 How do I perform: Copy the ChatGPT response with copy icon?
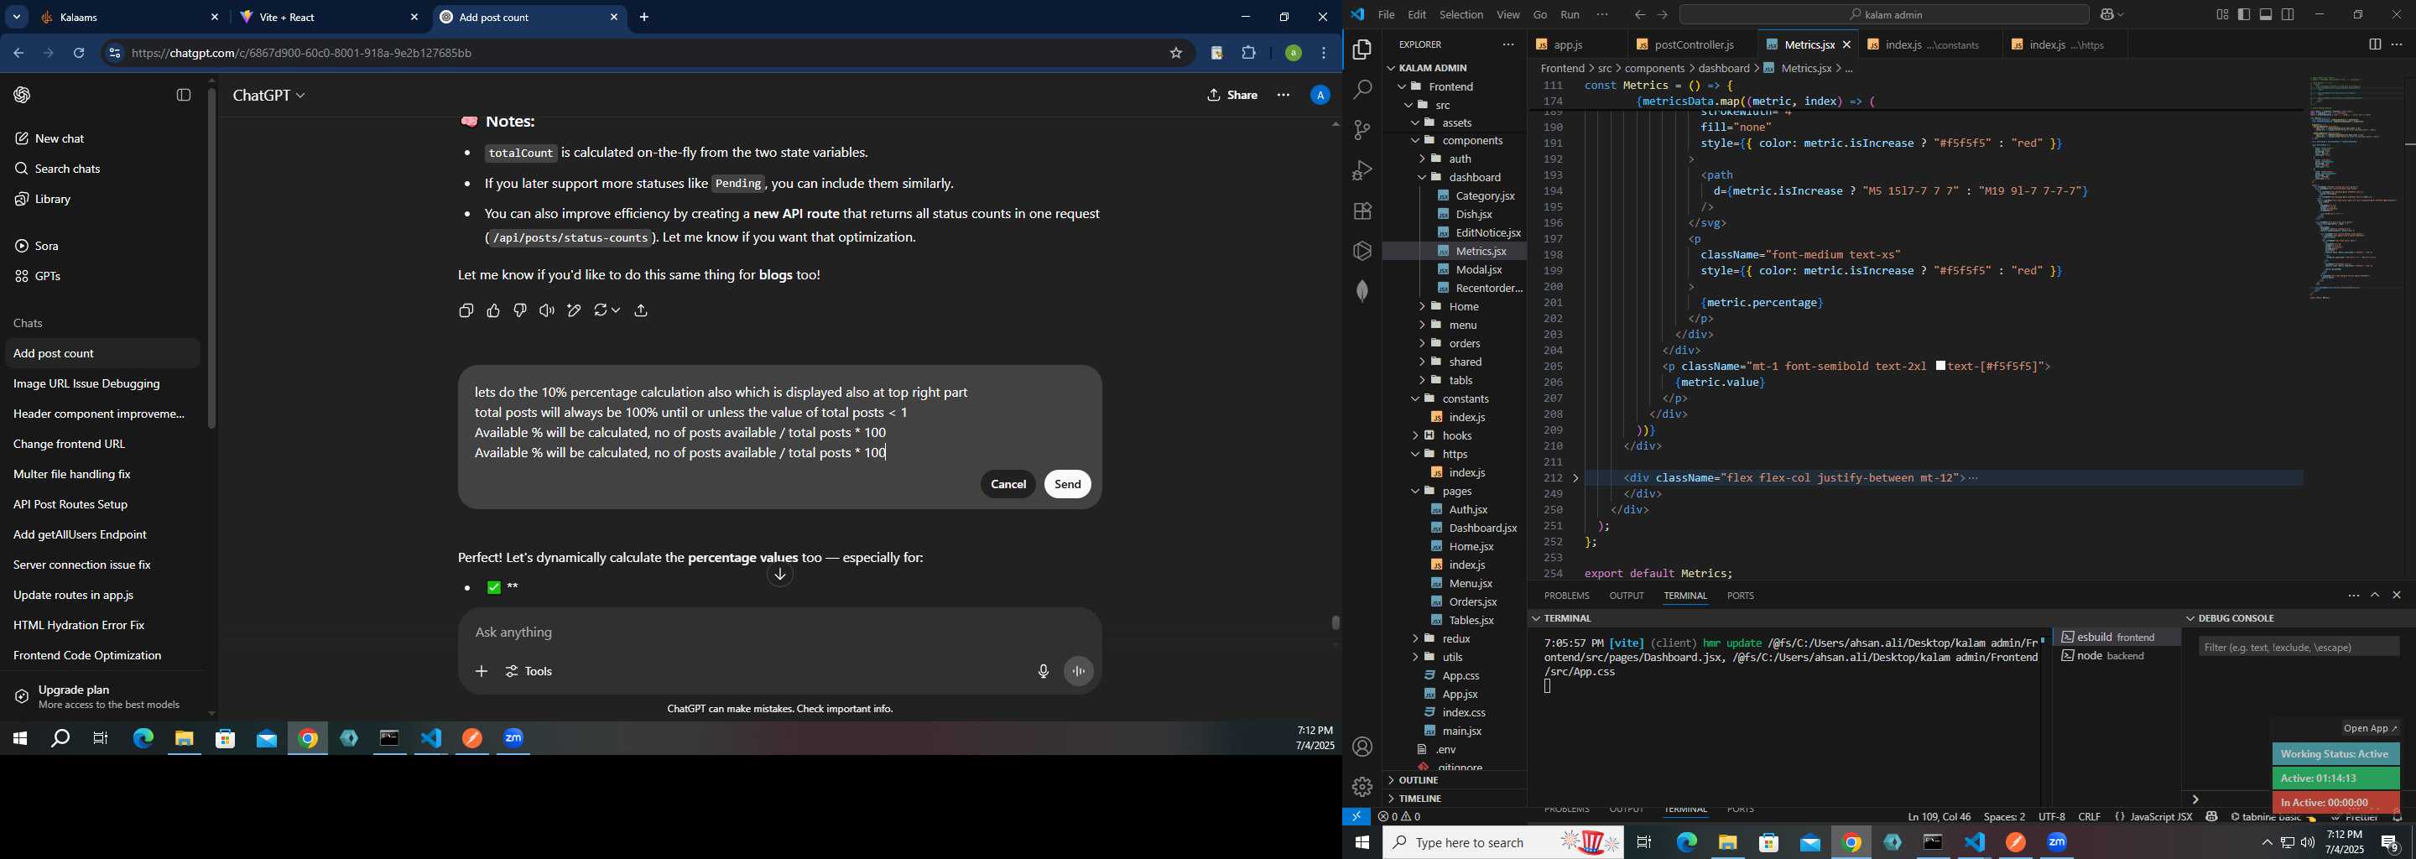(x=466, y=310)
